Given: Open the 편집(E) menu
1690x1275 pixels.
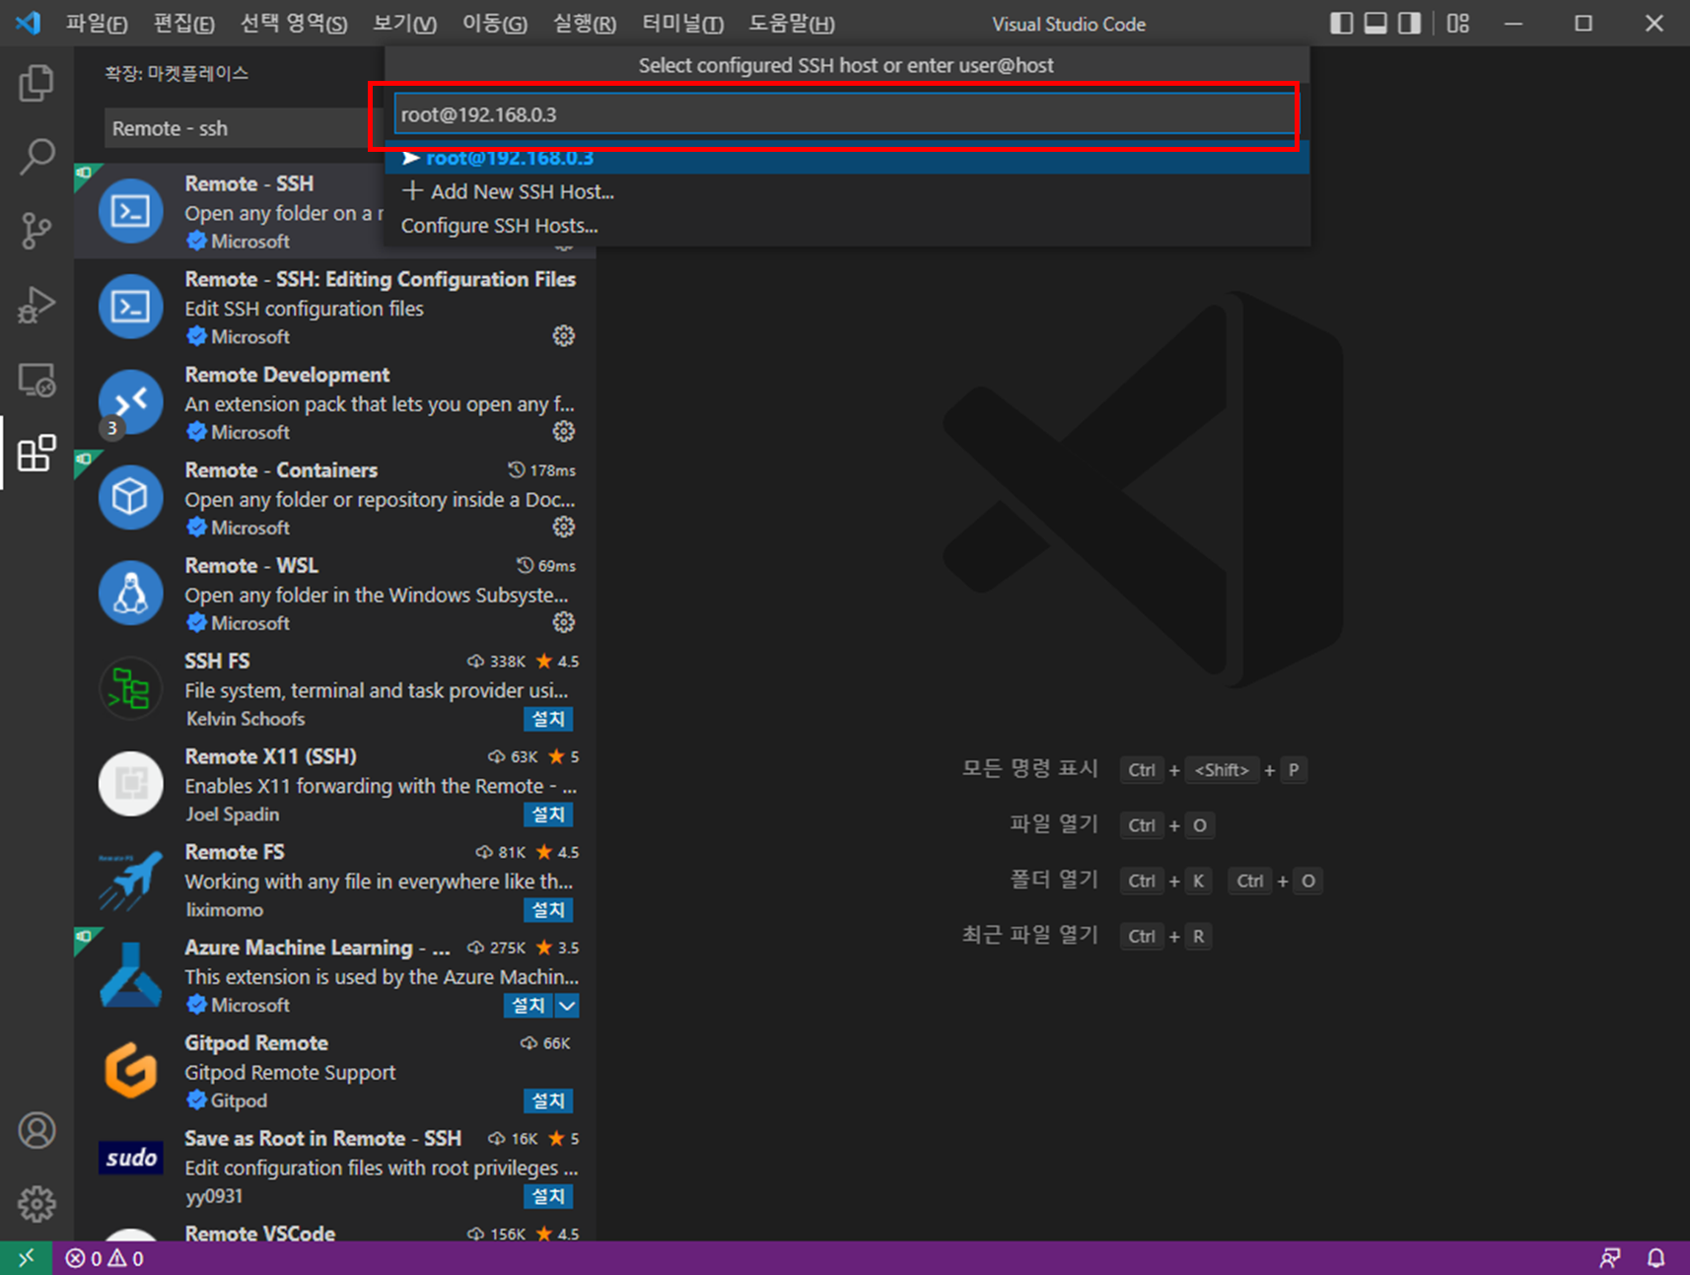Looking at the screenshot, I should (184, 24).
